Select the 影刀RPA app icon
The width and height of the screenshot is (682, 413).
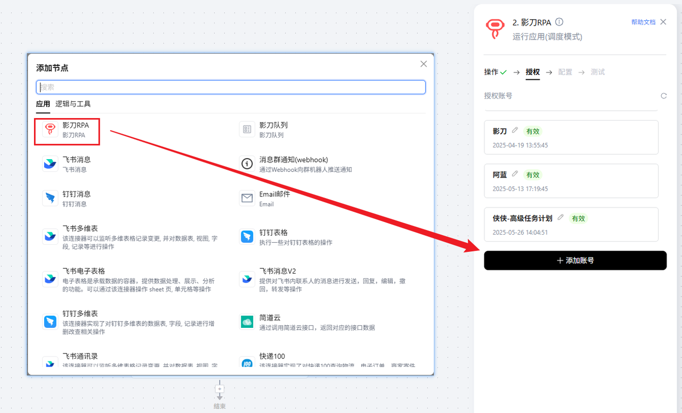click(x=51, y=129)
